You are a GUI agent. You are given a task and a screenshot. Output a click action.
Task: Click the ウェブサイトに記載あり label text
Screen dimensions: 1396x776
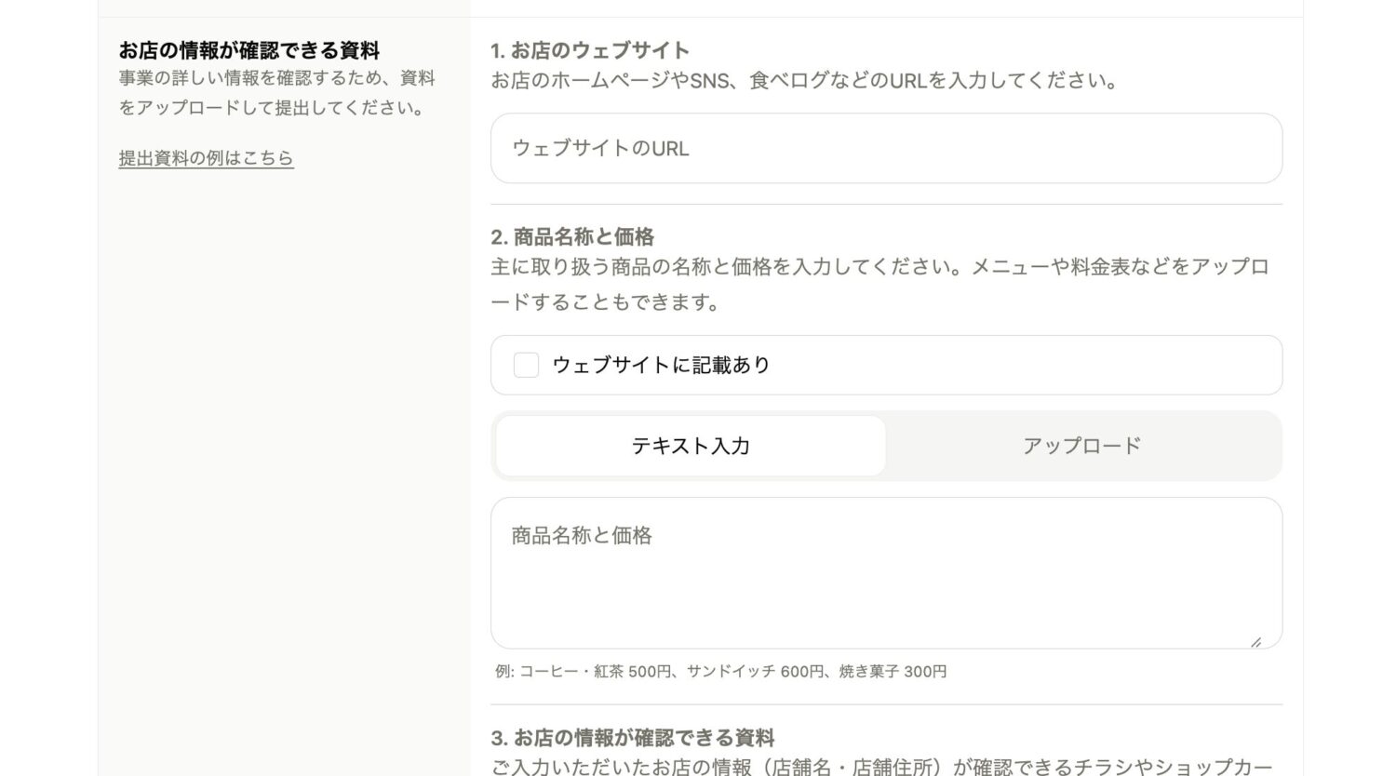(x=661, y=365)
